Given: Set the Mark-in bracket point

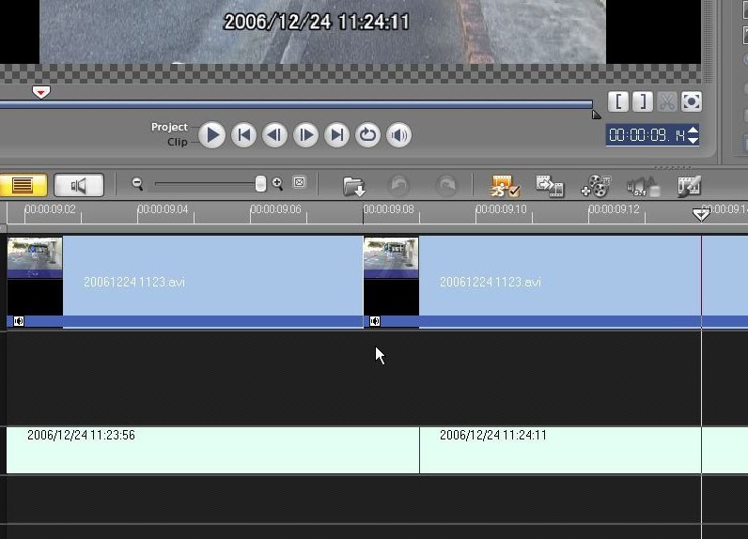Looking at the screenshot, I should coord(618,101).
